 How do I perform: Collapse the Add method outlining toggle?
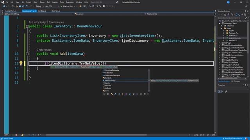click(27, 54)
